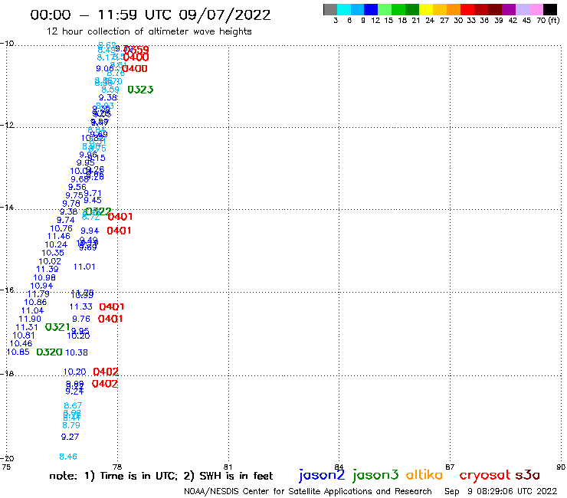Click the green 'jason3' satellite label
This screenshot has width=567, height=498.
pyautogui.click(x=375, y=475)
